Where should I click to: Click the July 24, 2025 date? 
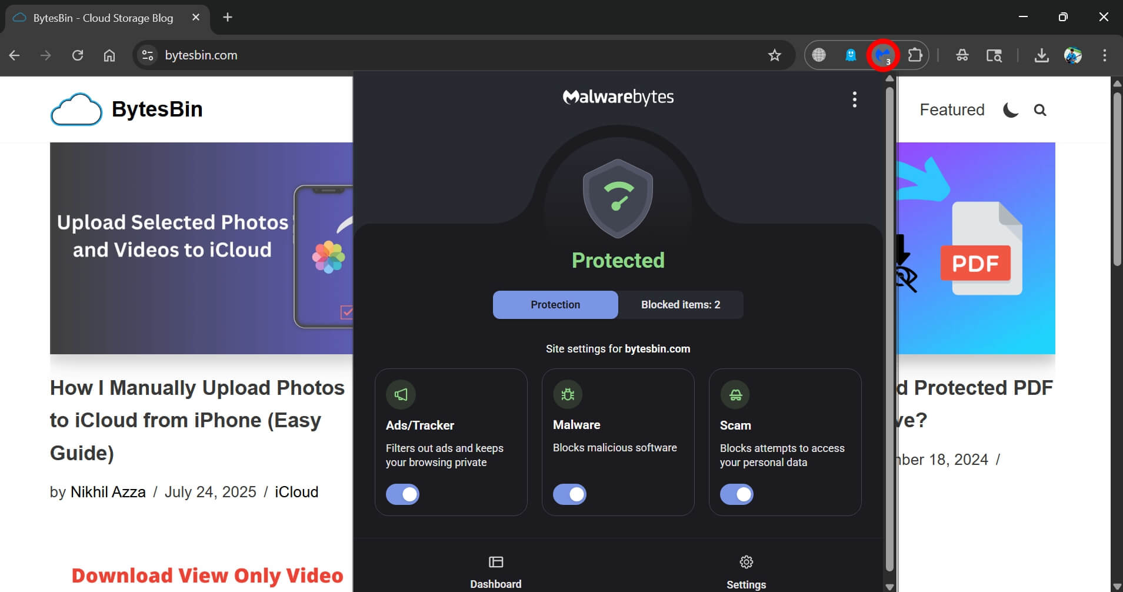point(210,492)
